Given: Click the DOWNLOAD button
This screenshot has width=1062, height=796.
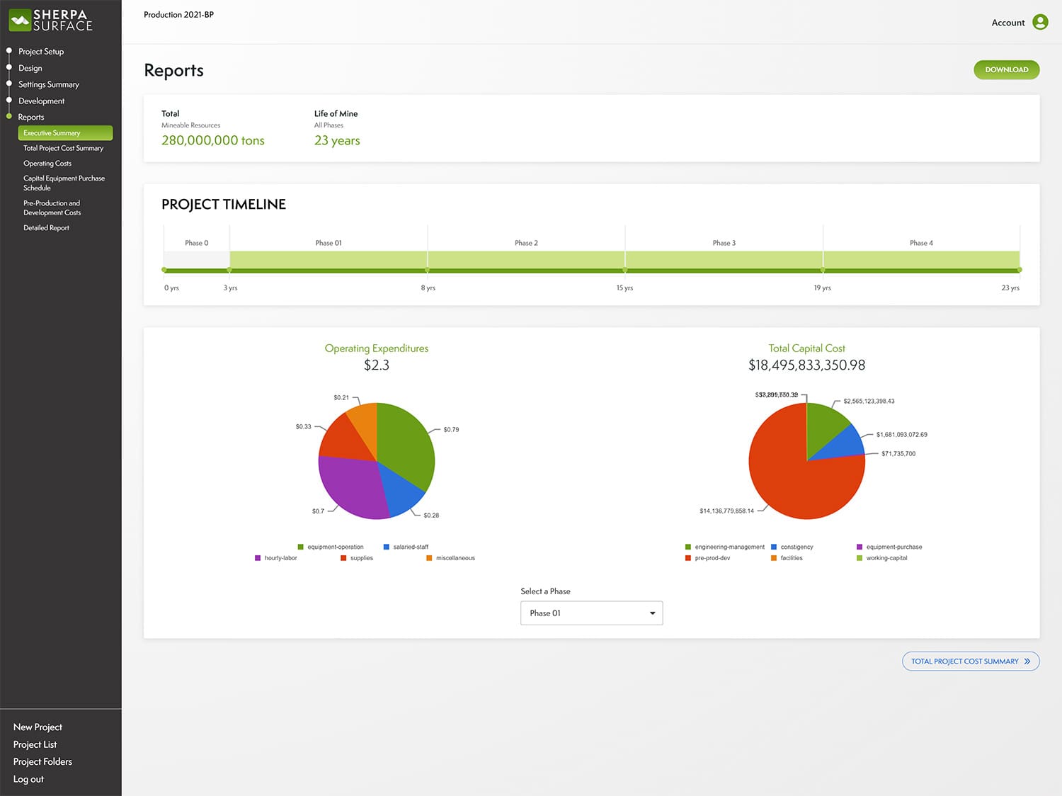Looking at the screenshot, I should point(1006,69).
